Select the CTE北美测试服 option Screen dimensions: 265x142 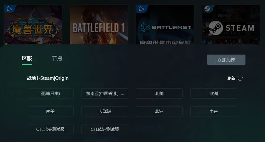[x=50, y=129]
